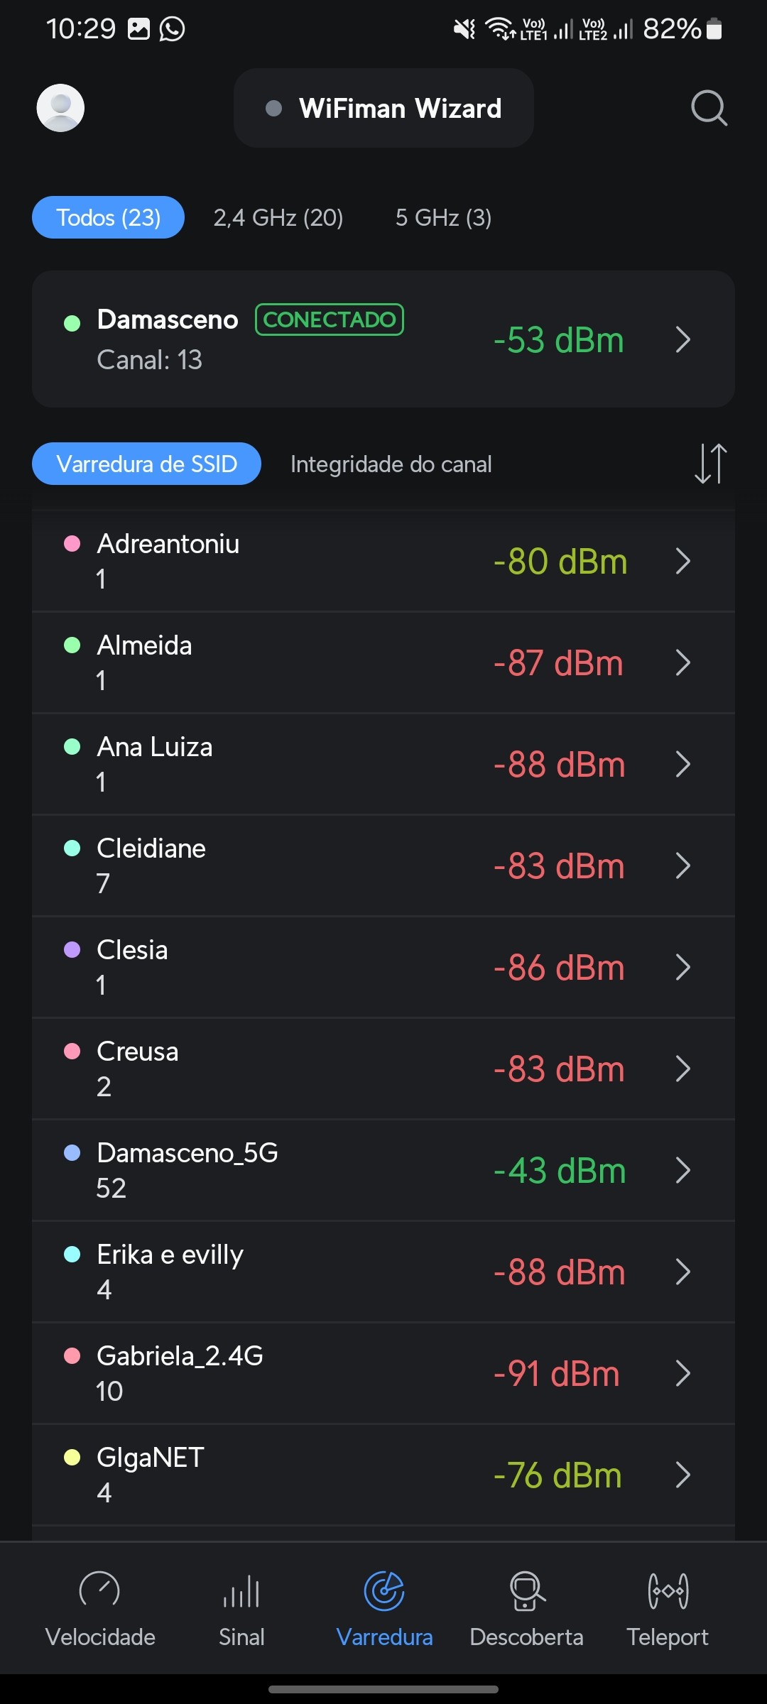Open the GIgaNET network entry
The height and width of the screenshot is (1704, 767).
point(383,1475)
